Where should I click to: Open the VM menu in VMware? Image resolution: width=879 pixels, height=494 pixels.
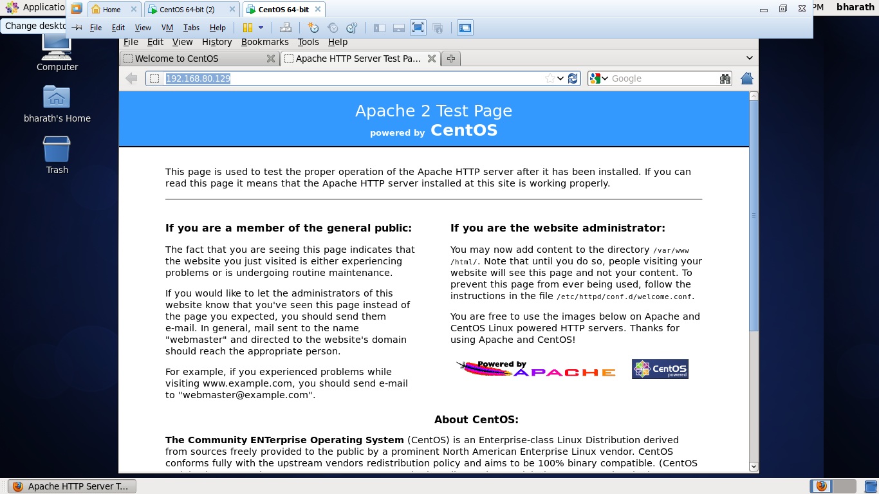[x=167, y=28]
